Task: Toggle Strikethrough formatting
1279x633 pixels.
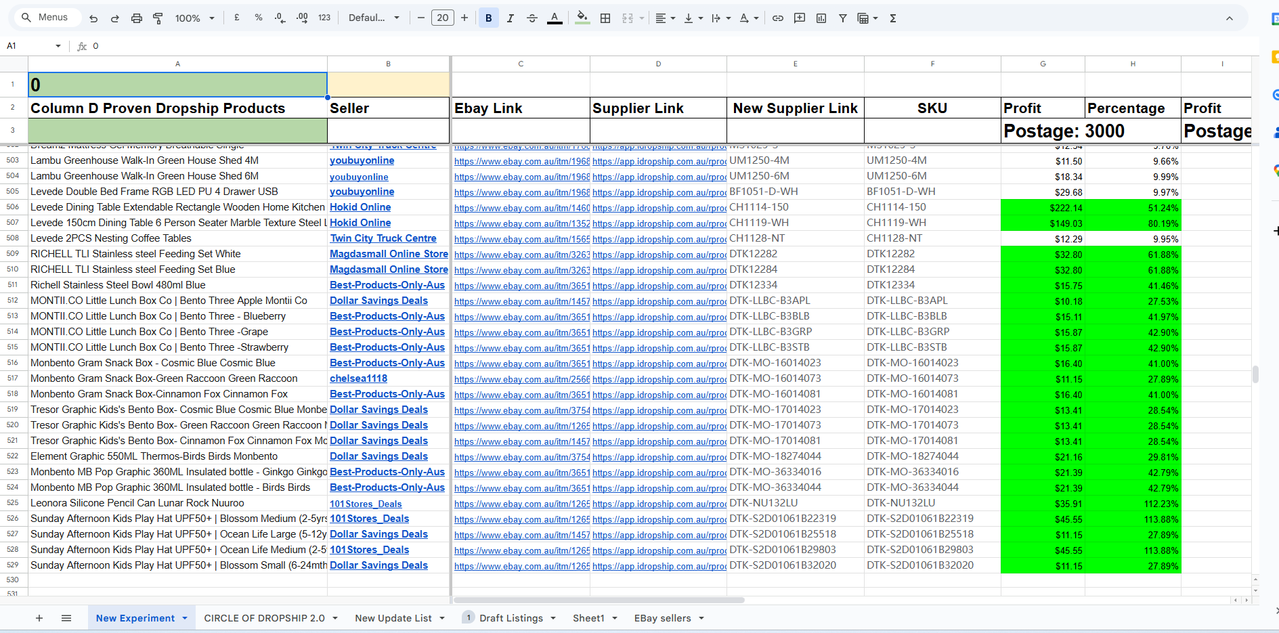Action: click(x=532, y=18)
